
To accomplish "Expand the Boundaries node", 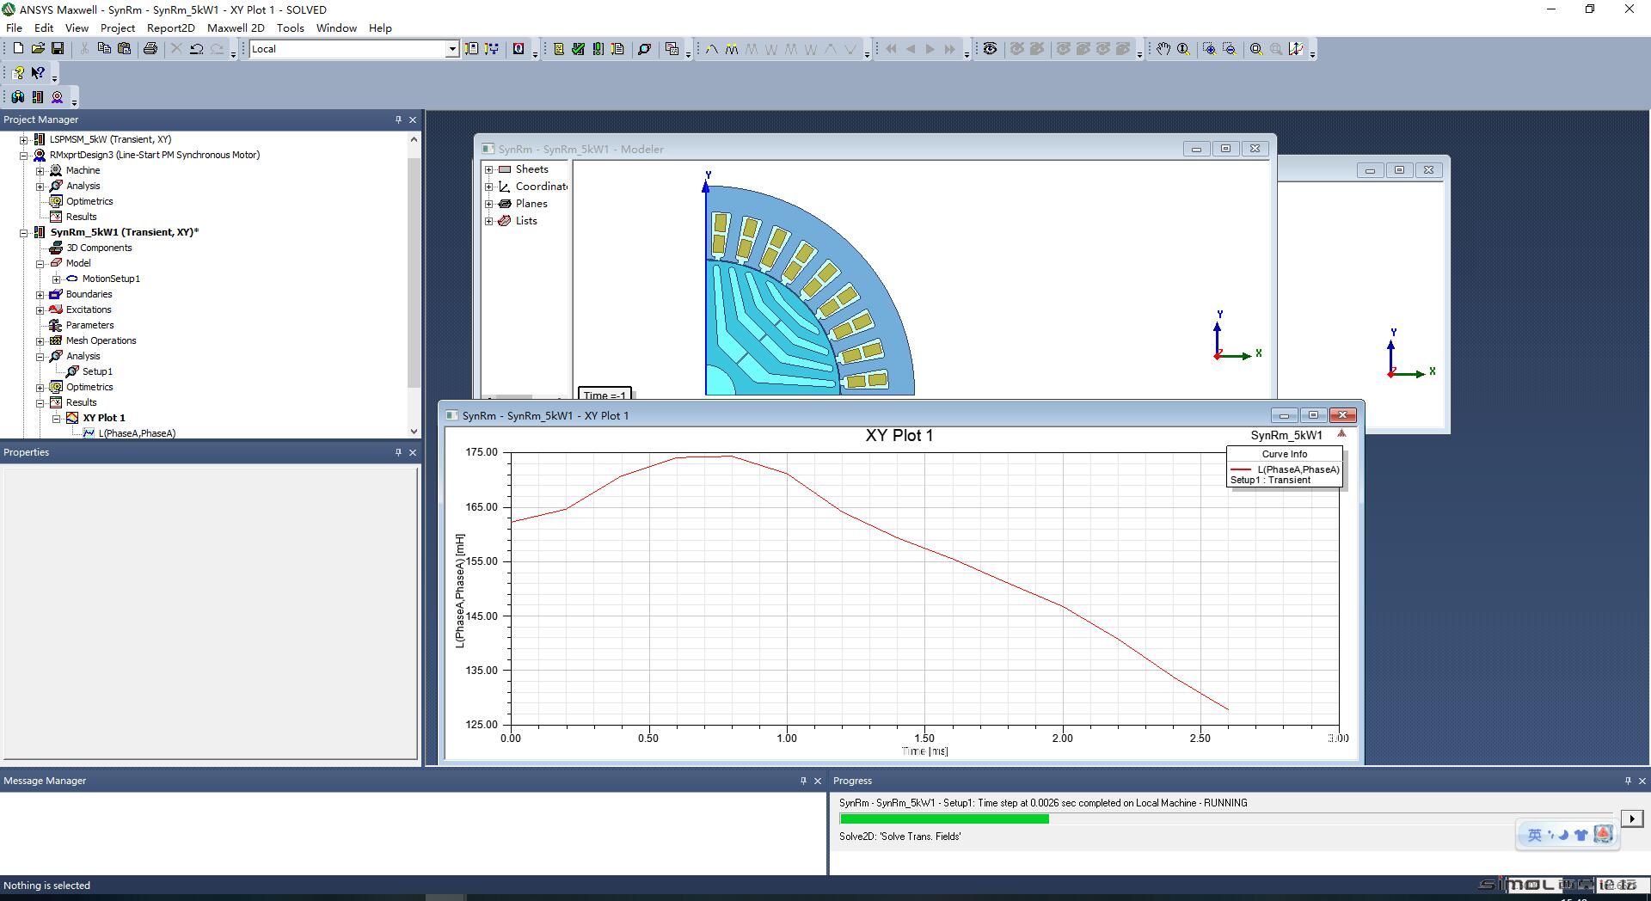I will [40, 294].
